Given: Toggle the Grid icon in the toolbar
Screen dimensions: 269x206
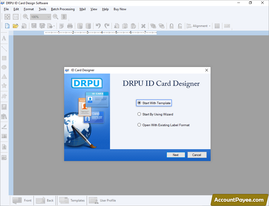Looking at the screenshot, I should [x=217, y=26].
